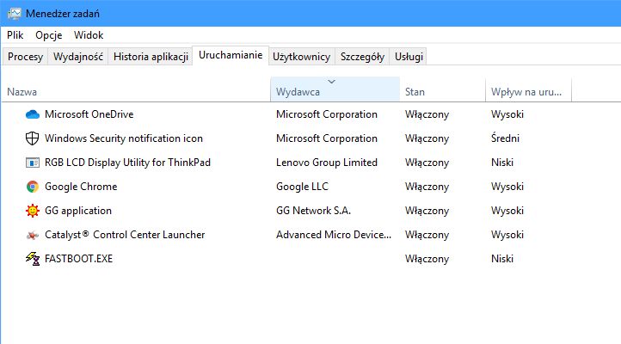
Task: Click Wysoki impact for Microsoft OneDrive
Action: (507, 114)
